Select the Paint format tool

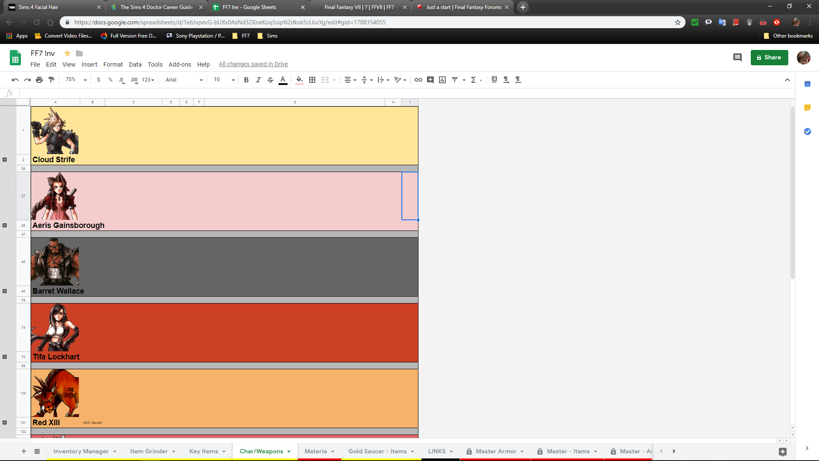point(51,80)
